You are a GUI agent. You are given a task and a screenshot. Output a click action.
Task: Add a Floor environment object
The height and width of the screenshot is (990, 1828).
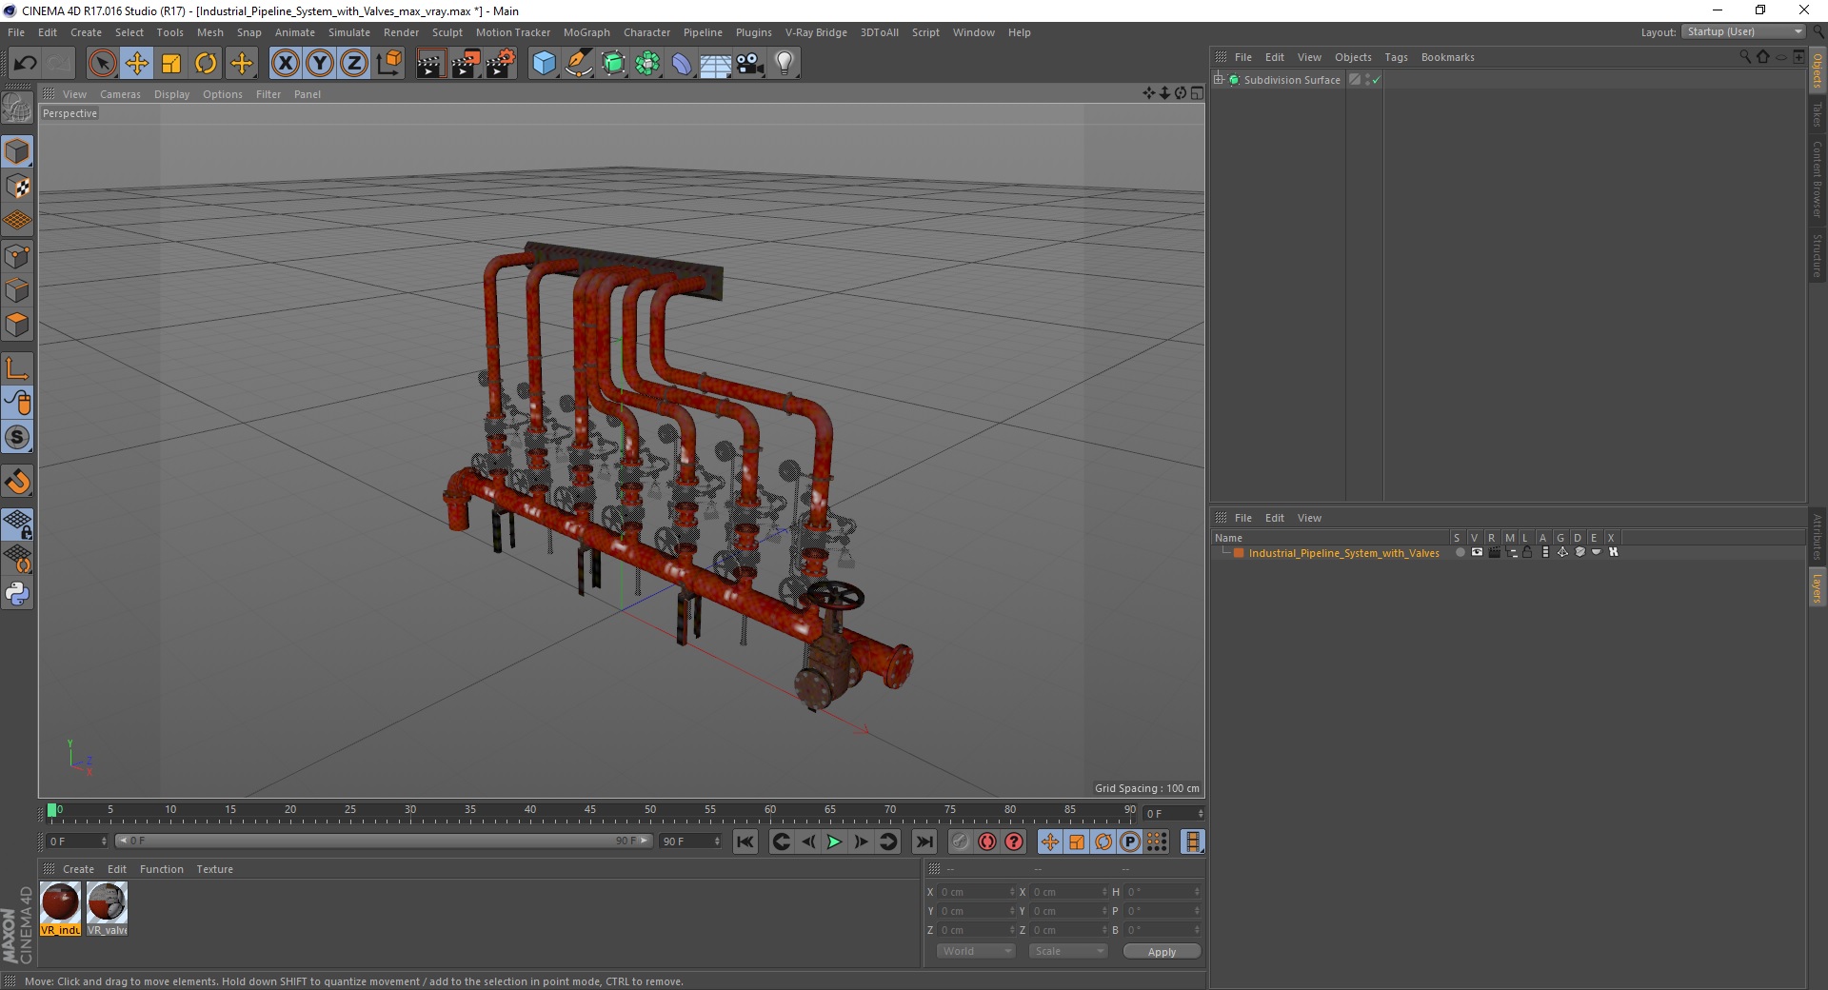coord(716,64)
